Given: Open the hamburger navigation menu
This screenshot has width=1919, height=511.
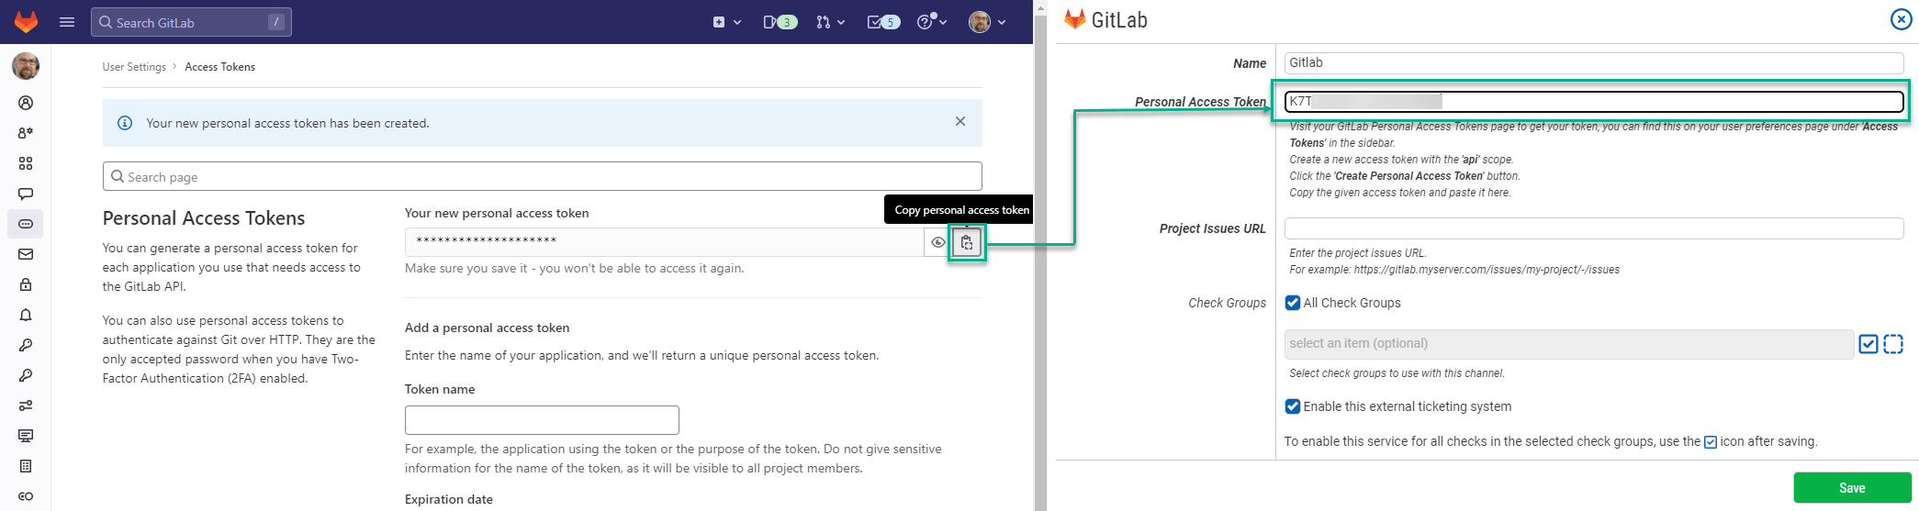Looking at the screenshot, I should pyautogui.click(x=67, y=22).
